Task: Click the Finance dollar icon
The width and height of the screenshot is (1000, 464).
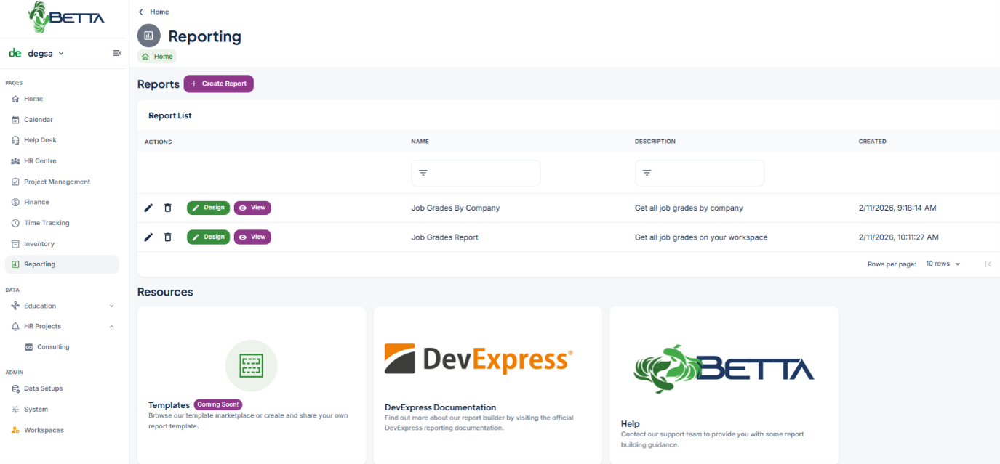Action: coord(15,203)
